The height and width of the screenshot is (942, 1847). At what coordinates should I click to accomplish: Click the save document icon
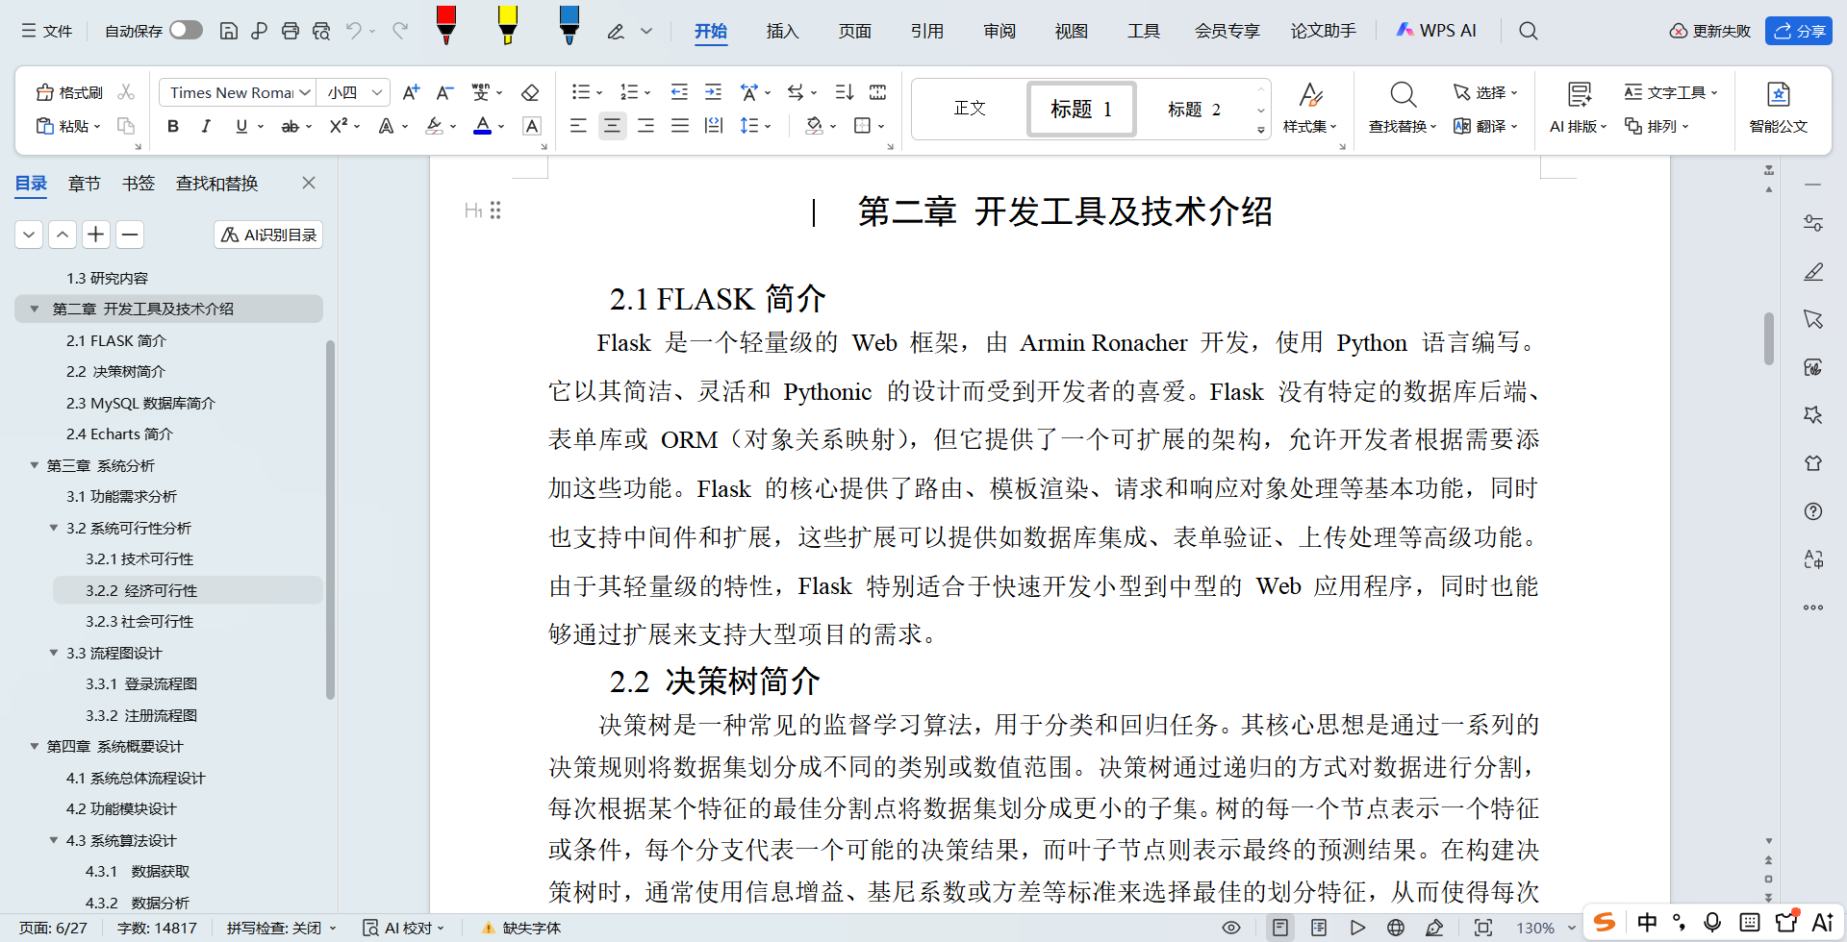point(229,31)
